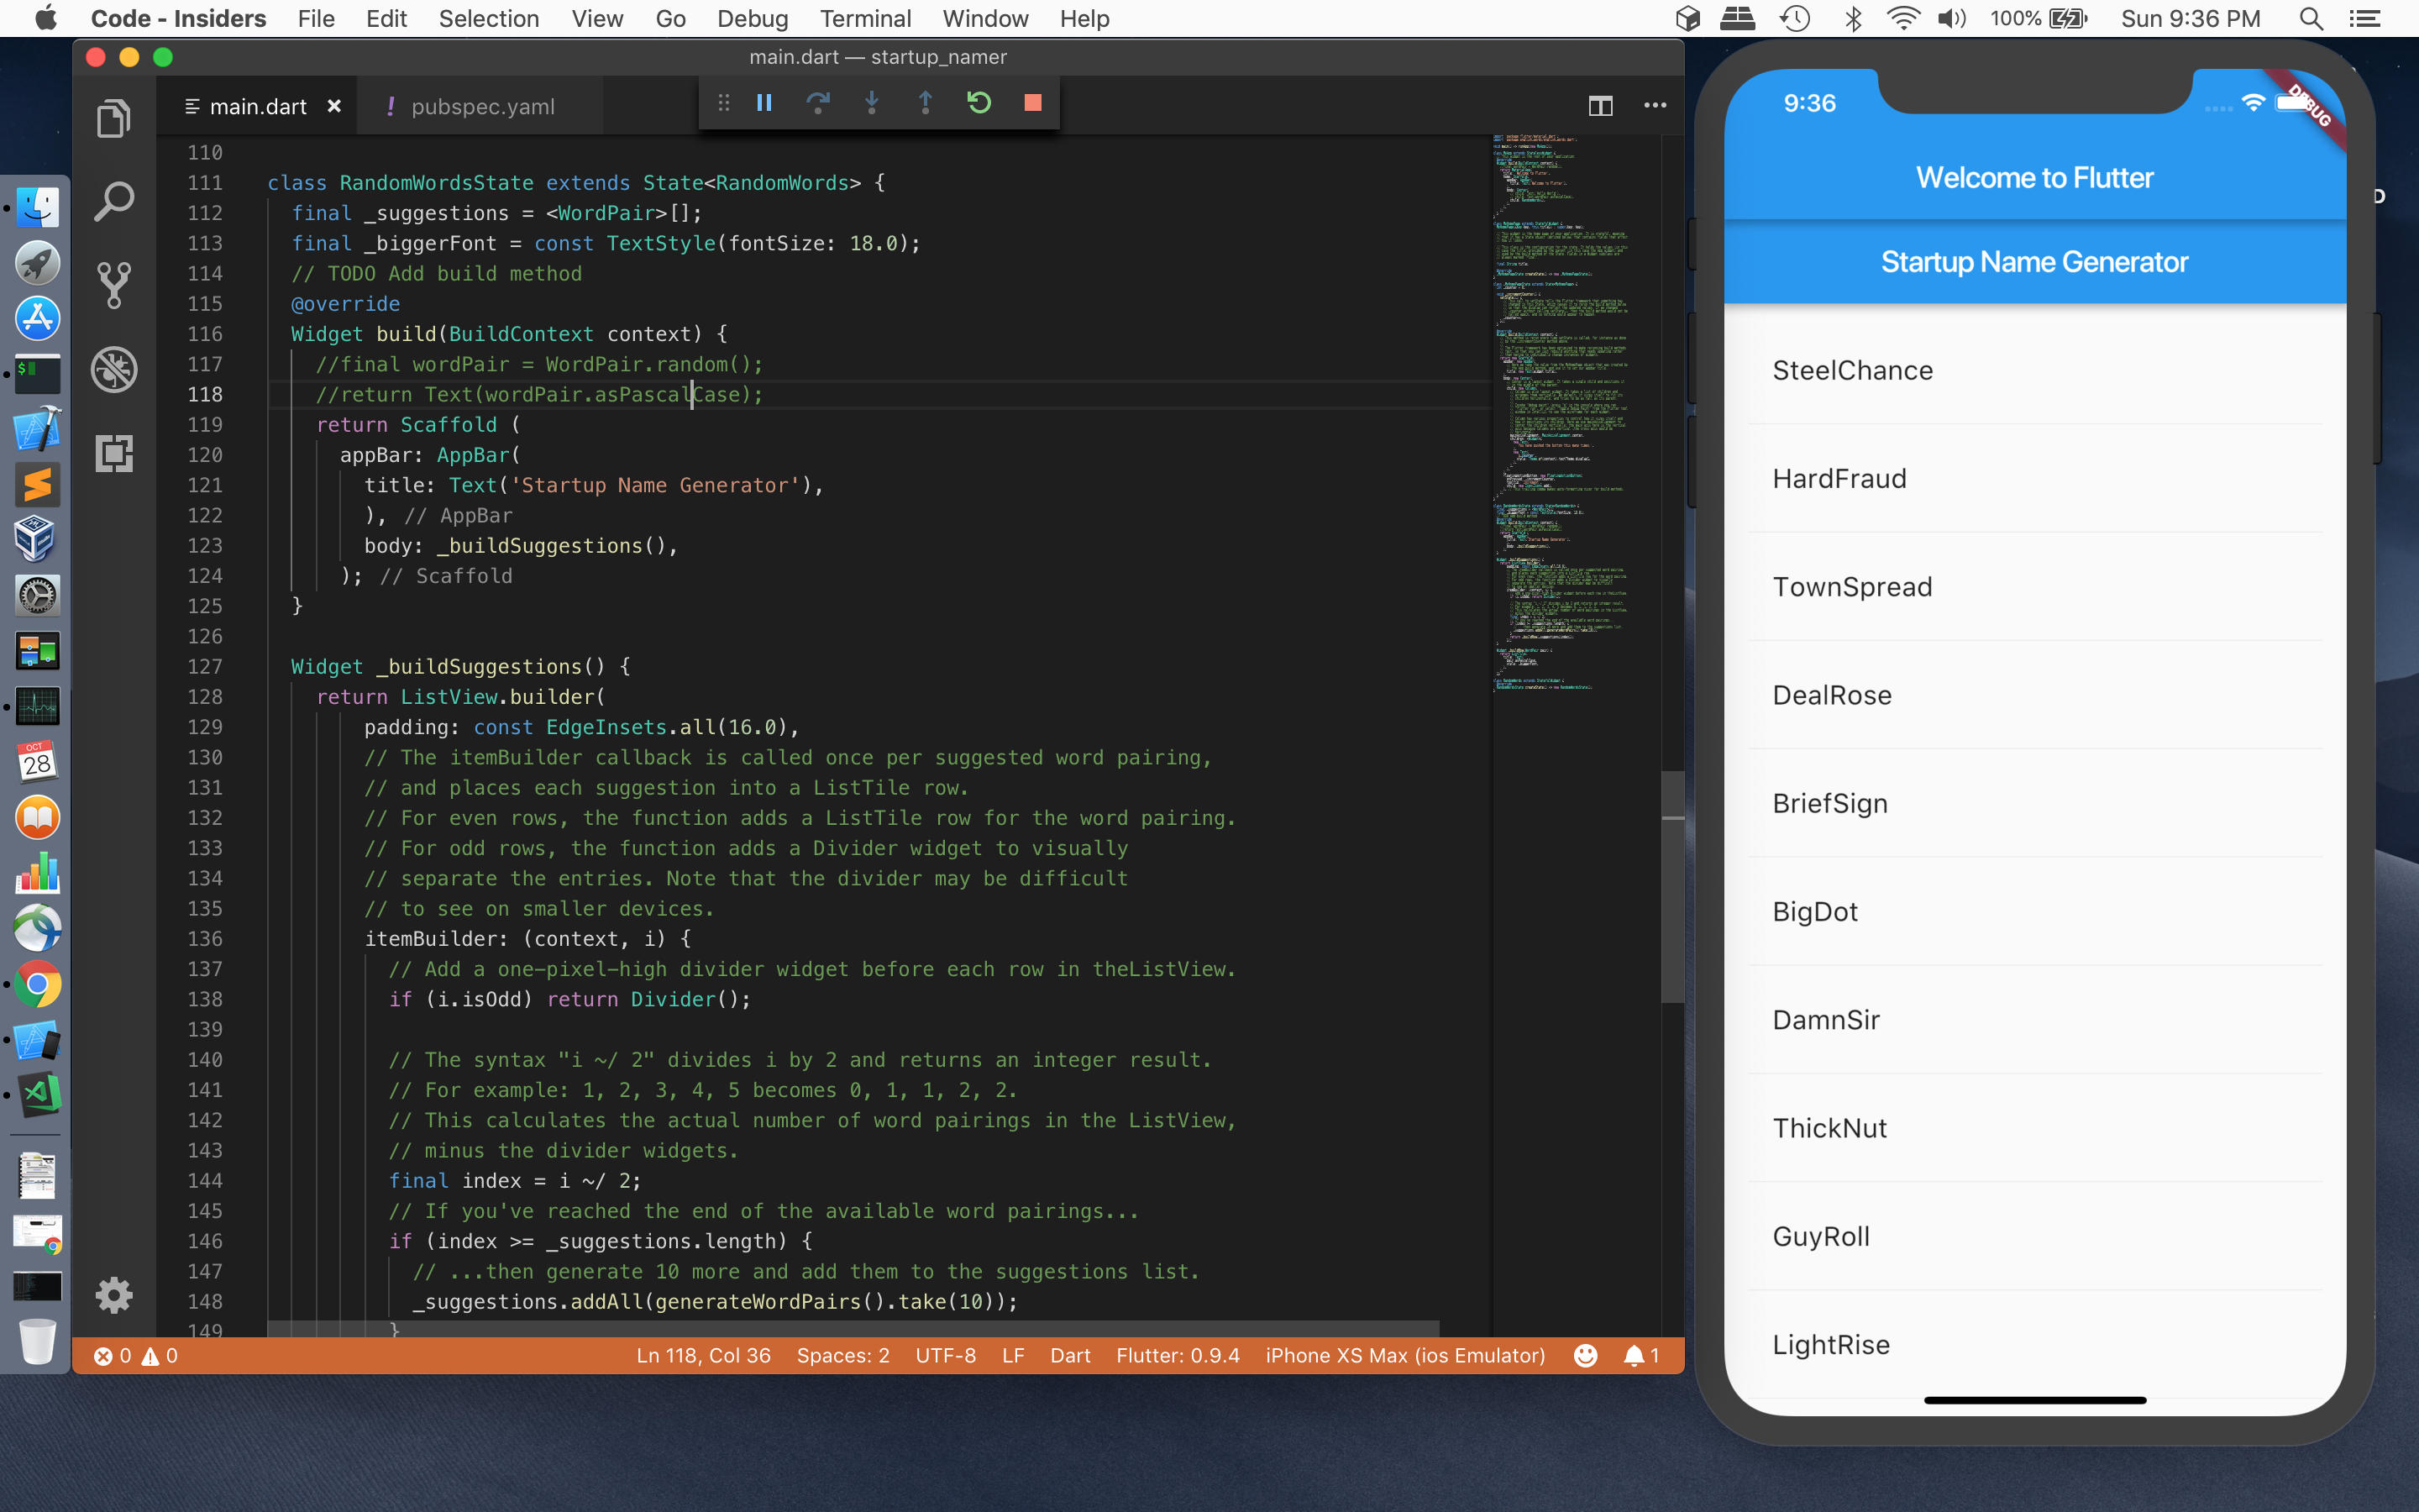This screenshot has height=1512, width=2419.
Task: Open Sublime Text from the Dock
Action: pos(37,485)
